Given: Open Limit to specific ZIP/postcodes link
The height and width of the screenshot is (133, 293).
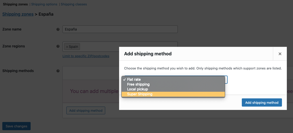Looking at the screenshot, I should pos(86,56).
